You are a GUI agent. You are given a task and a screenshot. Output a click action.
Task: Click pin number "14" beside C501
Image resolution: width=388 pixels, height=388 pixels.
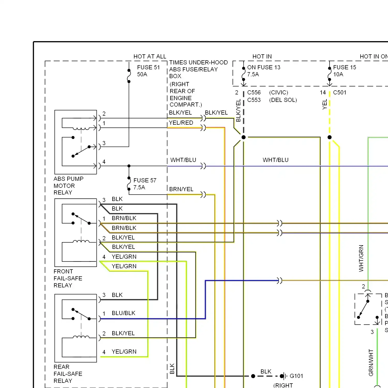(x=323, y=92)
